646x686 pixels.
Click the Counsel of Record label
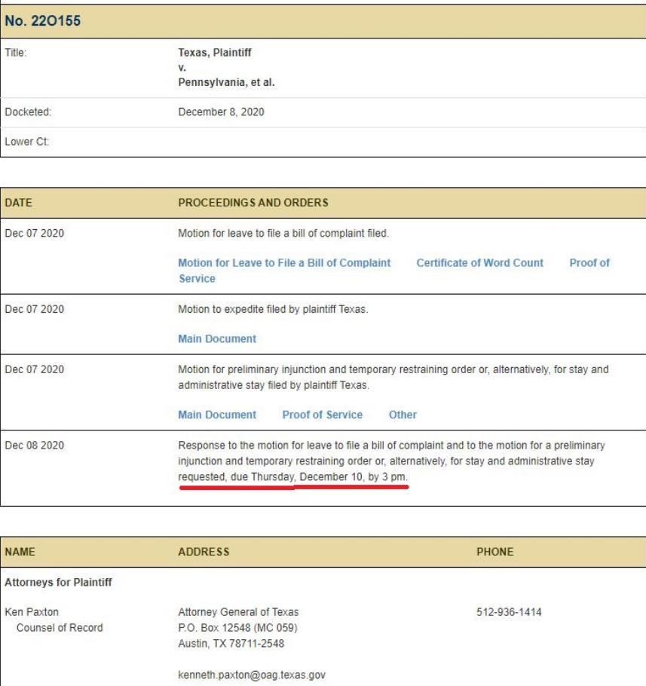[x=60, y=628]
